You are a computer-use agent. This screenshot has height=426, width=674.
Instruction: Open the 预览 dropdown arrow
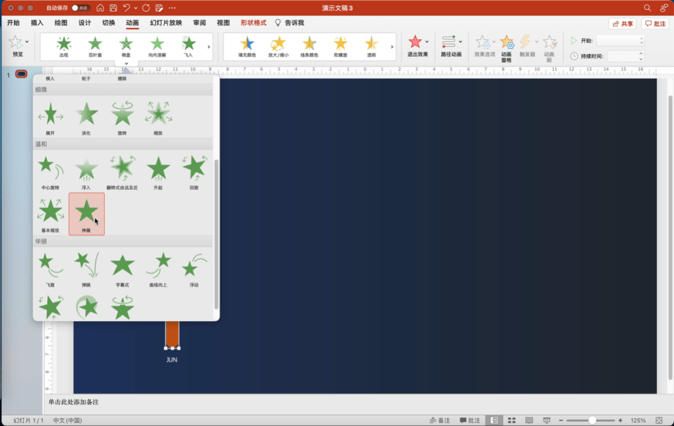(x=27, y=42)
